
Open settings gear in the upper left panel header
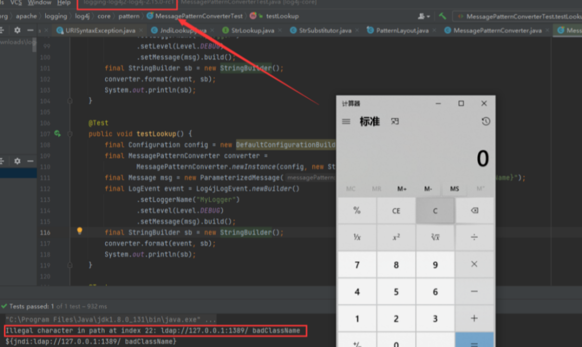click(x=17, y=30)
